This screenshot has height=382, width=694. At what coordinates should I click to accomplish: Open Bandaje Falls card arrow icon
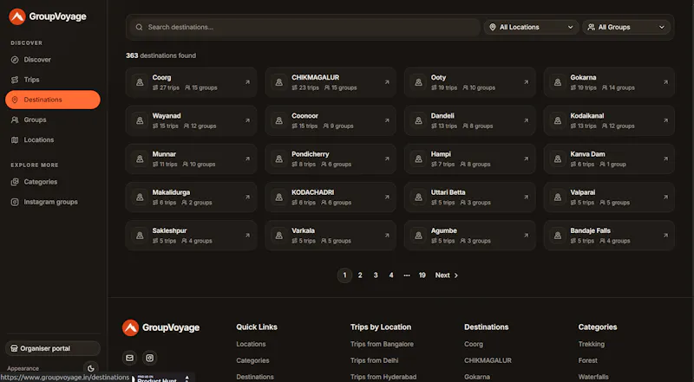click(x=665, y=236)
